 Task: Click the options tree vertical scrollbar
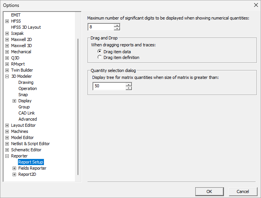78,107
